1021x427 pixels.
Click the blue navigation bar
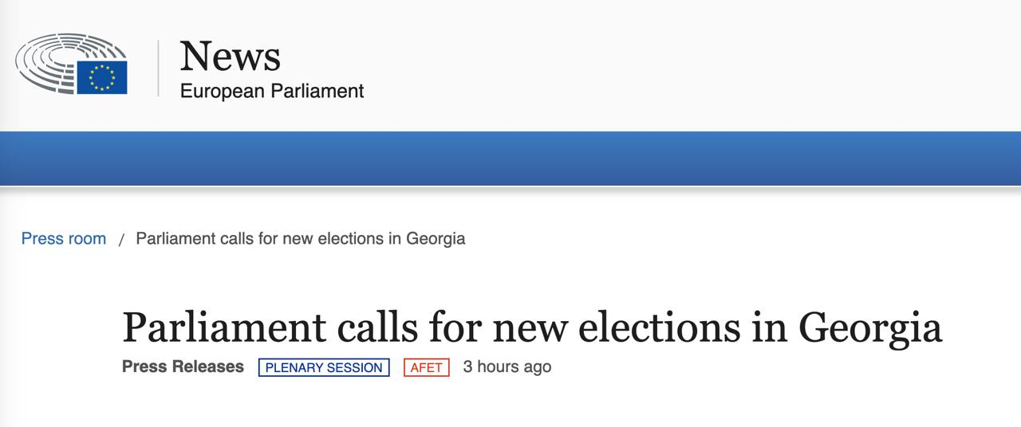tap(510, 158)
